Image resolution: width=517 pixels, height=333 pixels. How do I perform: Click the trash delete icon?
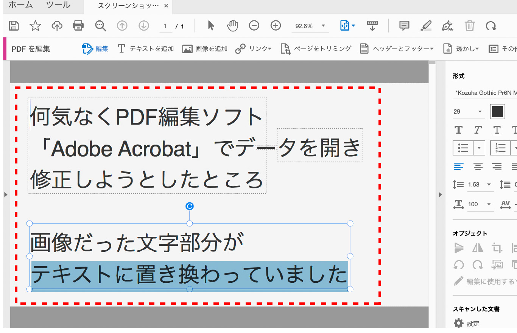[470, 26]
